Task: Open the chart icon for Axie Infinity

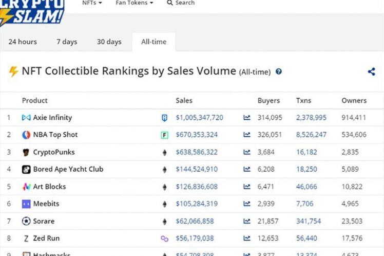Action: pos(247,118)
